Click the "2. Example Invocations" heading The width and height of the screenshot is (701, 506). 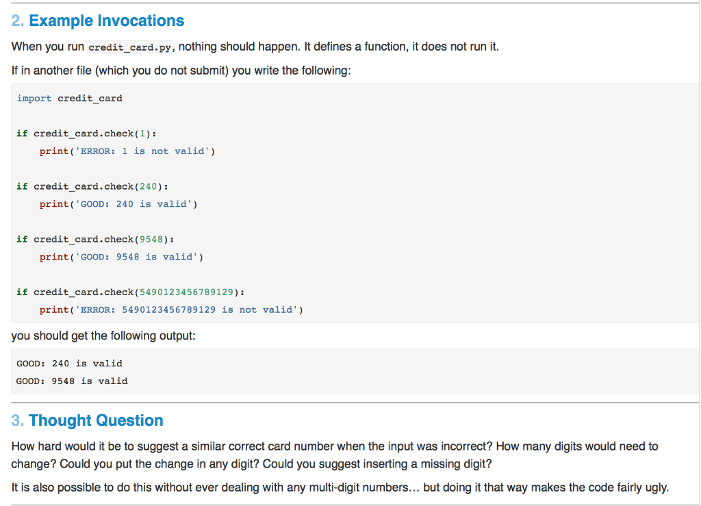[97, 21]
